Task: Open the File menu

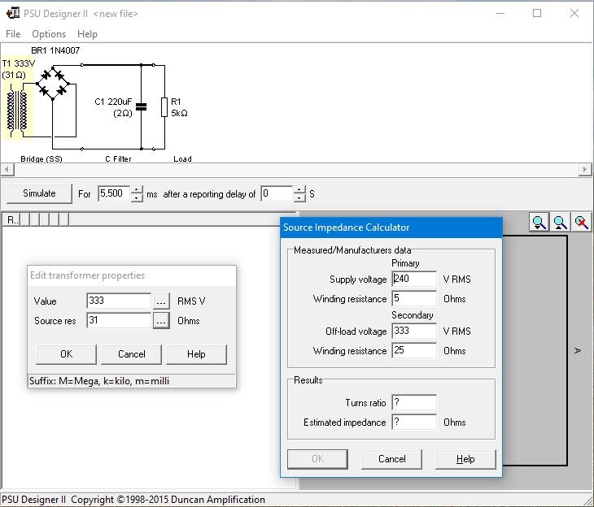Action: click(x=13, y=34)
